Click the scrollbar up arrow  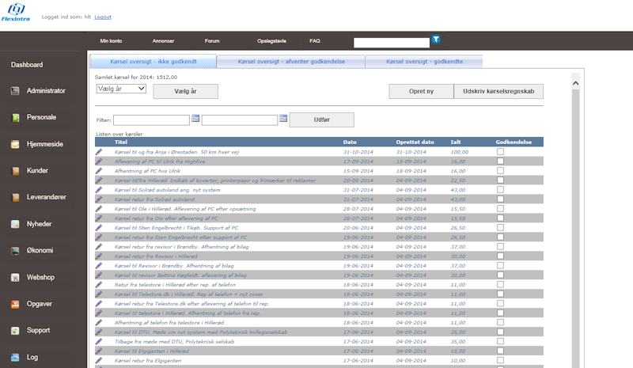[576, 83]
